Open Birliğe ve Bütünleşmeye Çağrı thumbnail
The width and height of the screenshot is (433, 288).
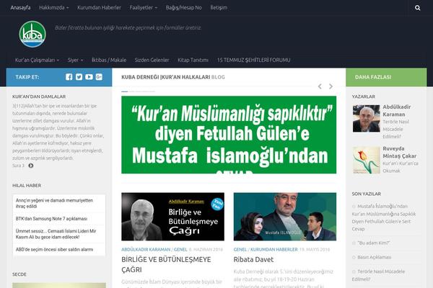point(173,217)
